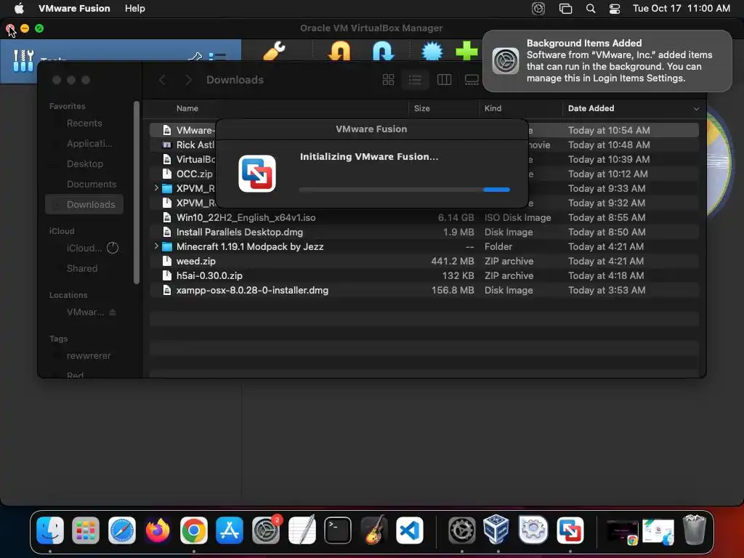Click the date and time in menu bar

(682, 9)
